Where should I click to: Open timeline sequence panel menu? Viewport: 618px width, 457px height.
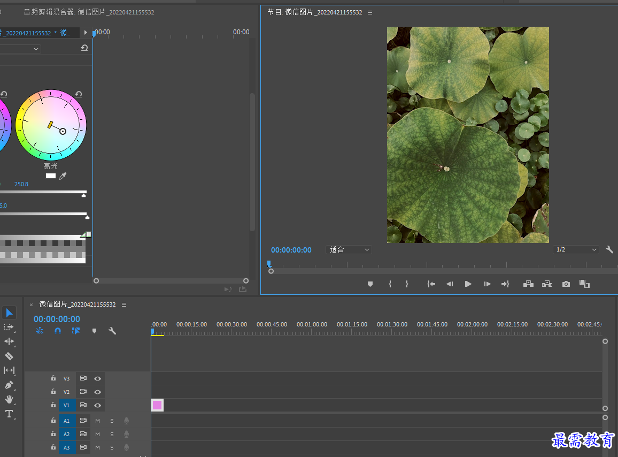(x=123, y=304)
